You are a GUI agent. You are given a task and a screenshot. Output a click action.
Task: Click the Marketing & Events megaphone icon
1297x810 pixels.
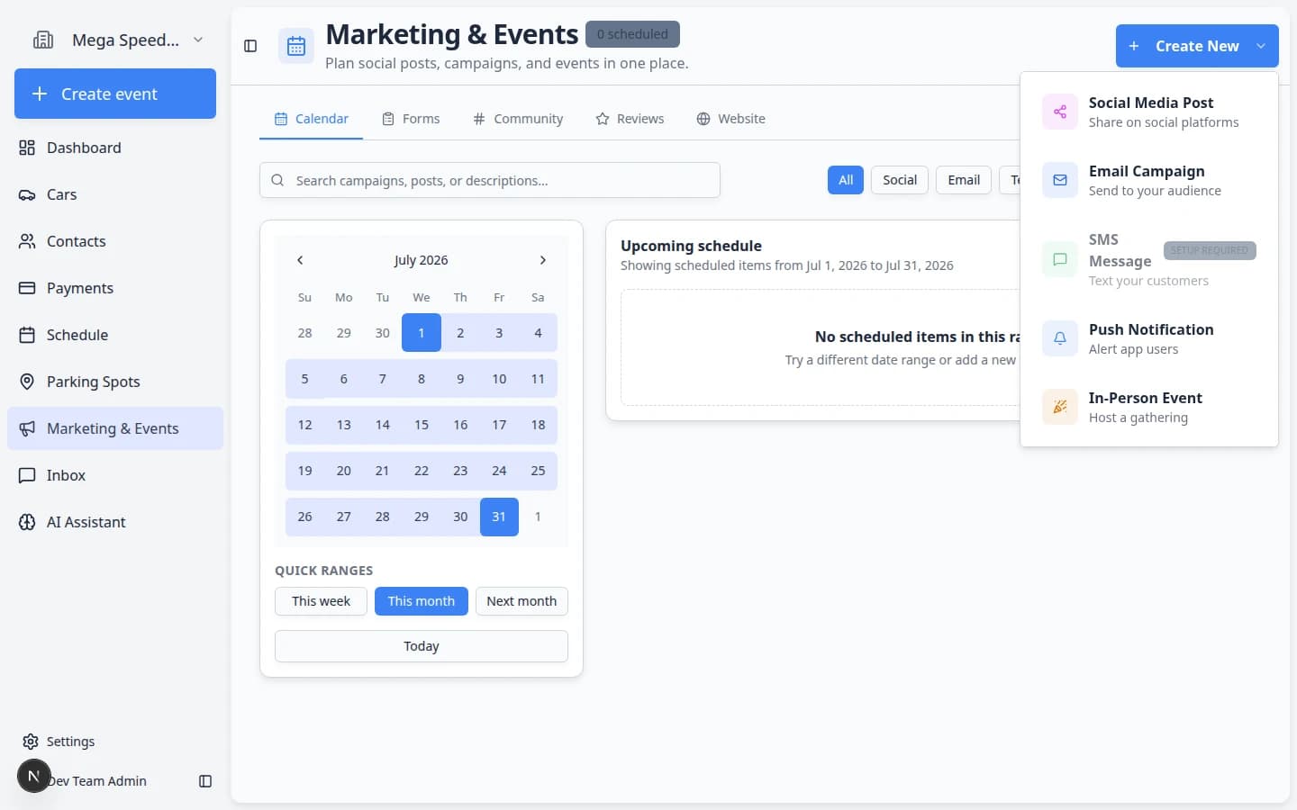point(27,428)
